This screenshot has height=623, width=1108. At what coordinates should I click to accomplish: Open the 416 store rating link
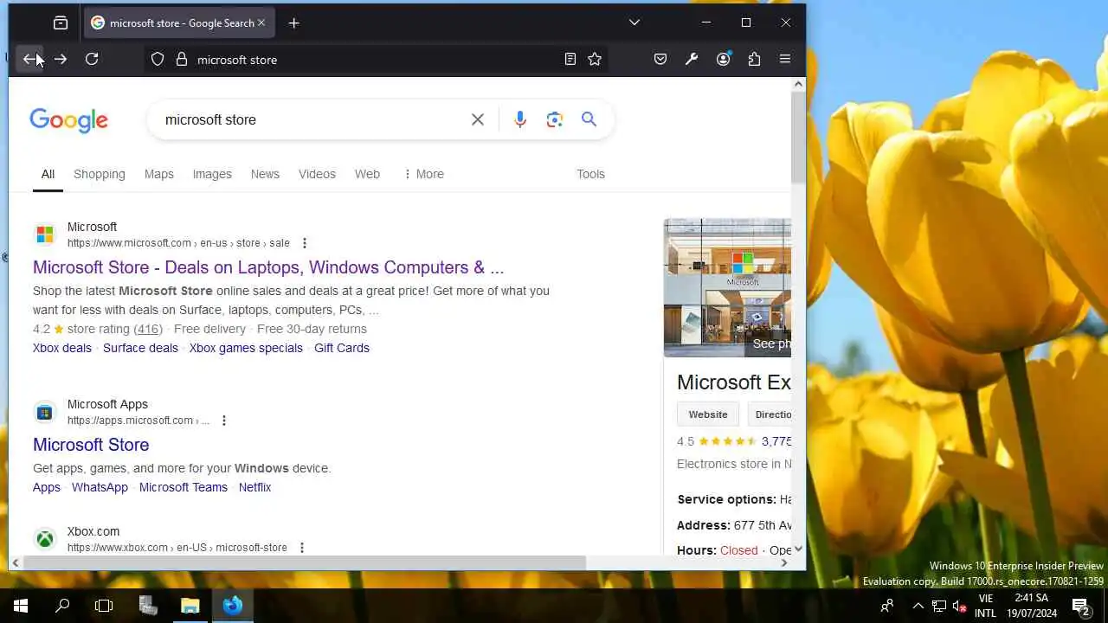point(148,329)
